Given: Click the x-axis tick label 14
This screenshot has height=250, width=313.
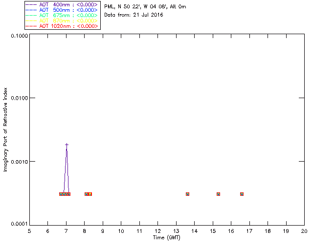Looking at the screenshot, I should (195, 231).
